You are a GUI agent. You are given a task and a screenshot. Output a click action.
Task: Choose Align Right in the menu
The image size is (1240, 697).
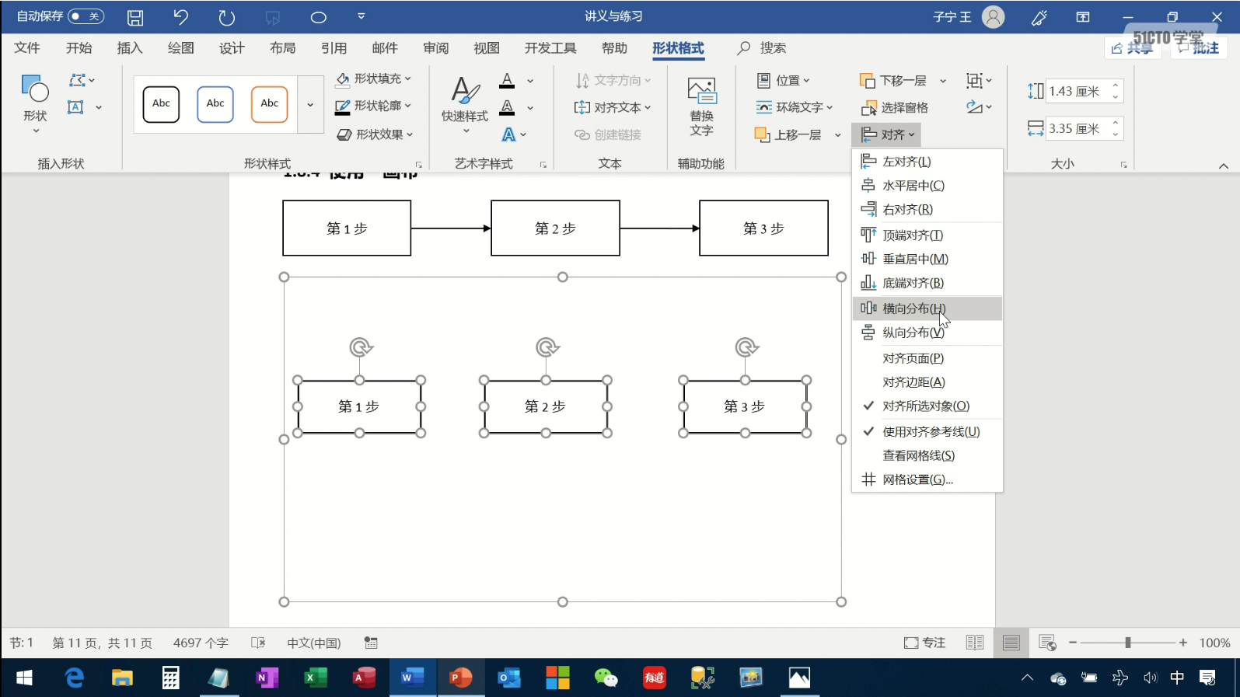927,210
